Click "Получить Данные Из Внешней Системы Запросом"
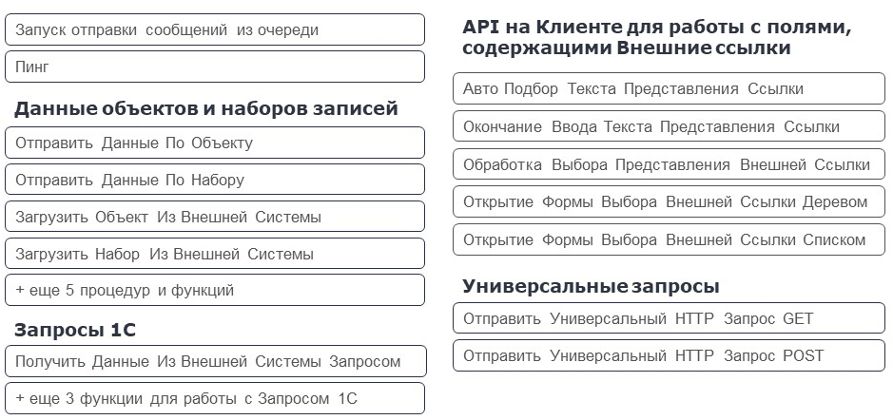The image size is (893, 420). pyautogui.click(x=214, y=361)
